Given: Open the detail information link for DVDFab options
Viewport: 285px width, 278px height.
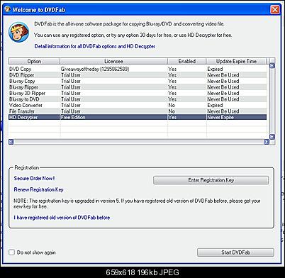Looking at the screenshot, I should click(94, 46).
